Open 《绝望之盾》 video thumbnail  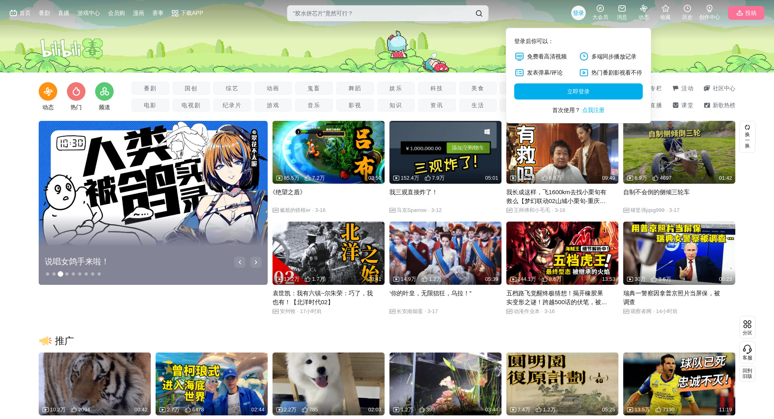click(329, 152)
